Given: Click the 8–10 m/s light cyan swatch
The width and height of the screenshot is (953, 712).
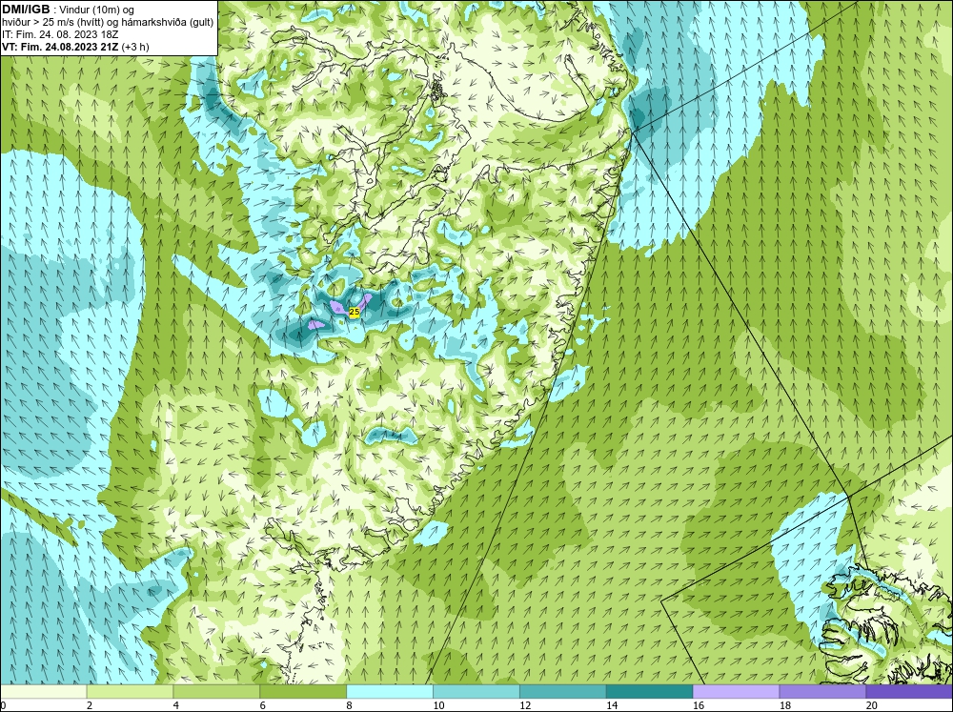Looking at the screenshot, I should pyautogui.click(x=390, y=692).
